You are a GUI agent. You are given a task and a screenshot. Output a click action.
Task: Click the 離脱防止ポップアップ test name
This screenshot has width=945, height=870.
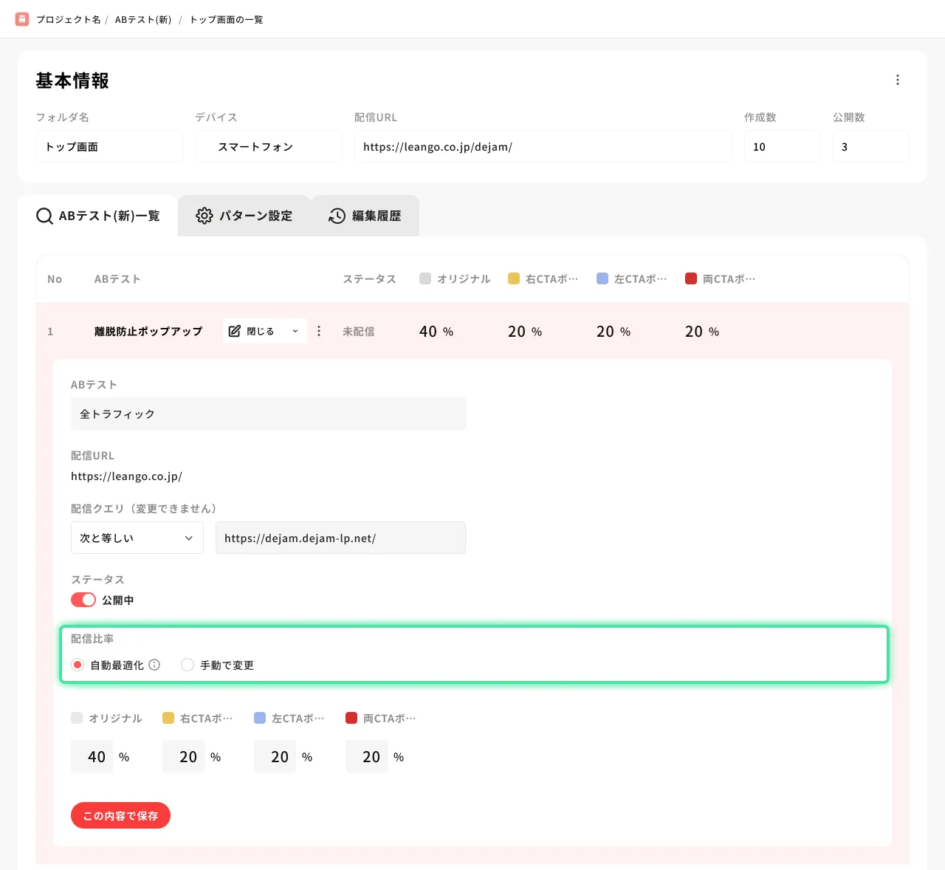[148, 331]
